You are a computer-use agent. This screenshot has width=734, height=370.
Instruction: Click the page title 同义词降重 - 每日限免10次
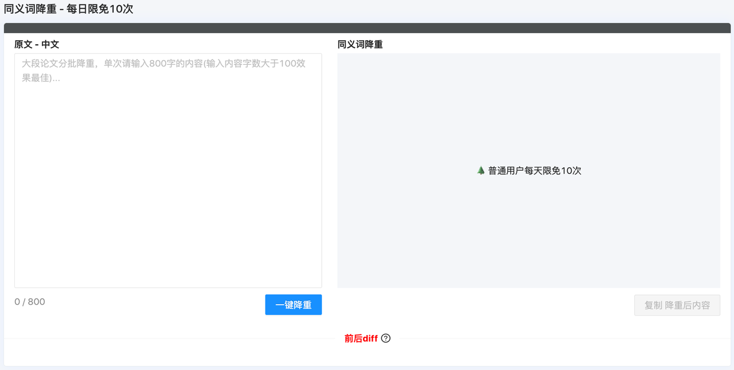click(68, 9)
